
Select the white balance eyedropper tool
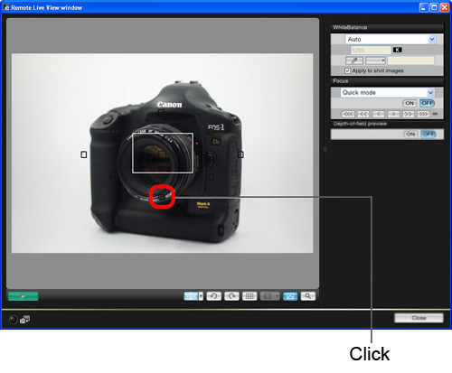354,61
